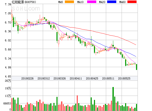152x111 pixels.
Task: Click the MA20 legend label
Action: (x=102, y=2)
